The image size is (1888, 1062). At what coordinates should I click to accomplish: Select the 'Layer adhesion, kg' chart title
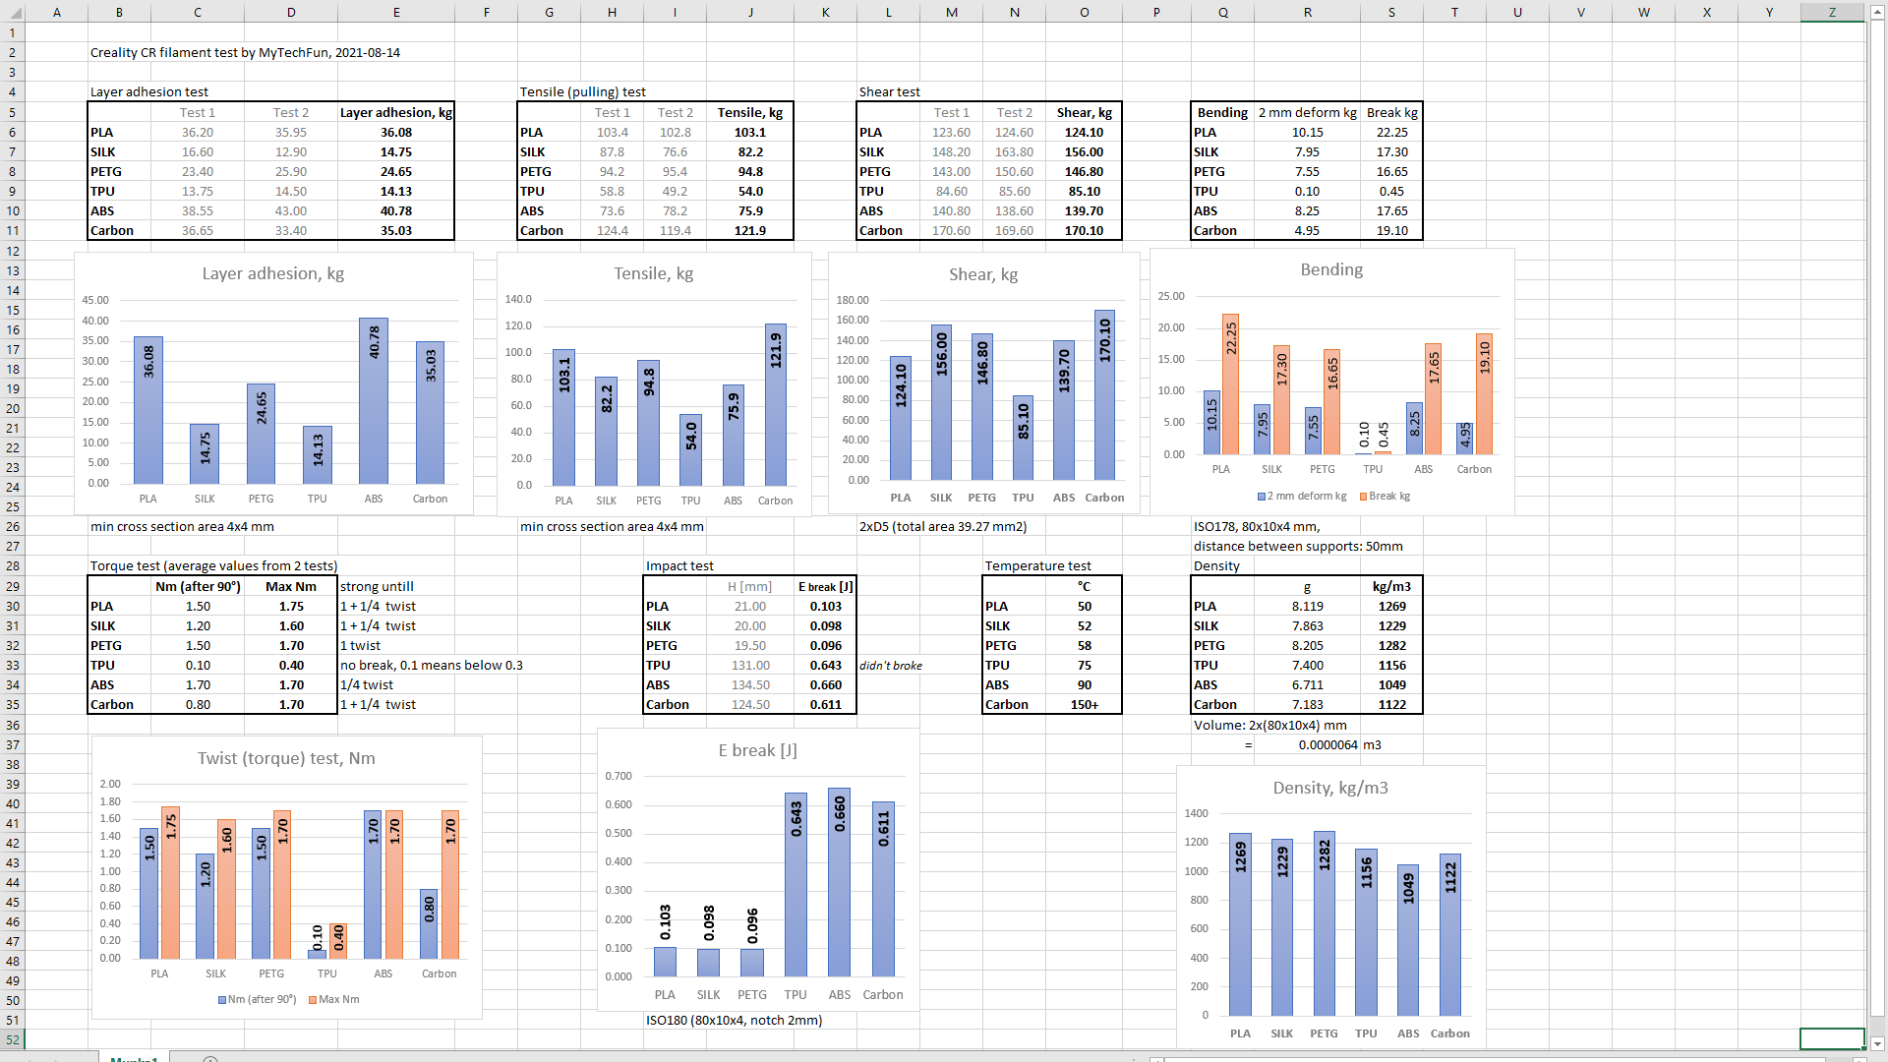[273, 274]
